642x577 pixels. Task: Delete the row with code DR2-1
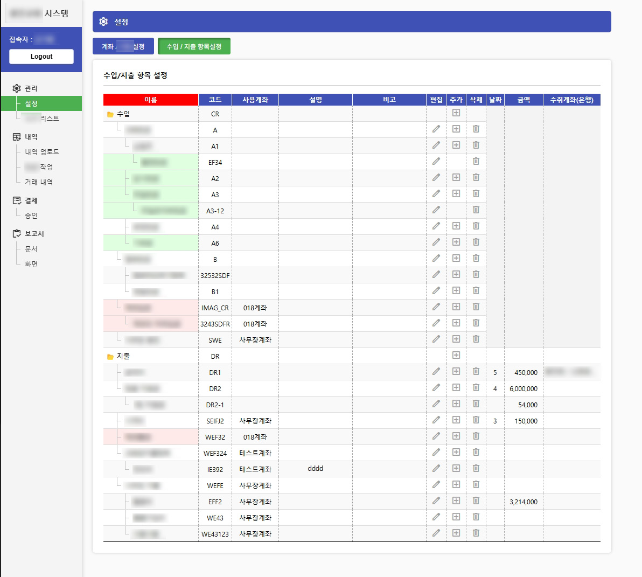tap(476, 404)
